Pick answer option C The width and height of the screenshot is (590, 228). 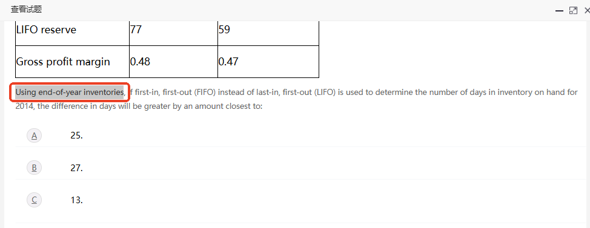click(35, 200)
